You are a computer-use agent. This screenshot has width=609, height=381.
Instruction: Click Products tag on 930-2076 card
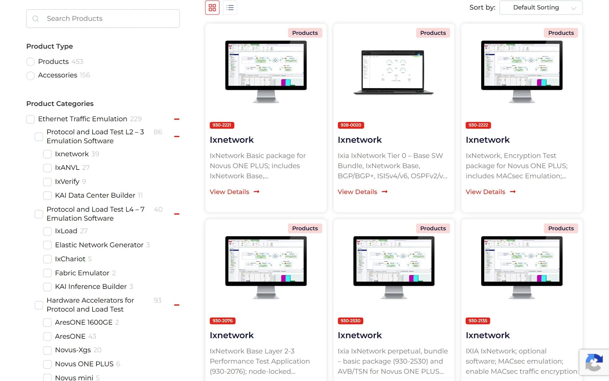(305, 228)
